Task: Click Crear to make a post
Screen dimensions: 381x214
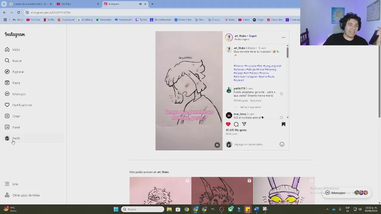Action: tap(13, 116)
